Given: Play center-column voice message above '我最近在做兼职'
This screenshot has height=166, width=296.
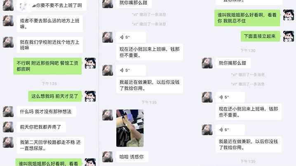Looking at the screenshot, I should pos(131,70).
